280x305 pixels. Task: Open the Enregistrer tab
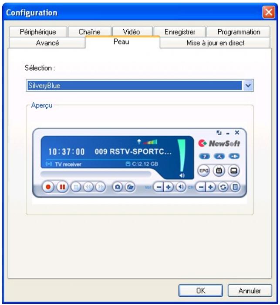pos(179,32)
